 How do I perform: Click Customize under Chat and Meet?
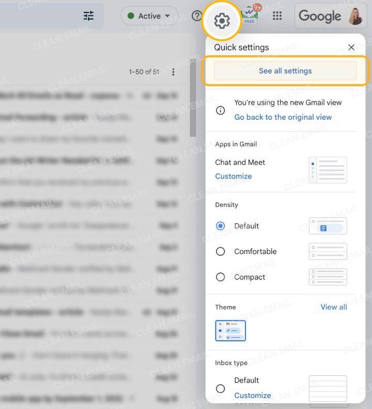(234, 176)
